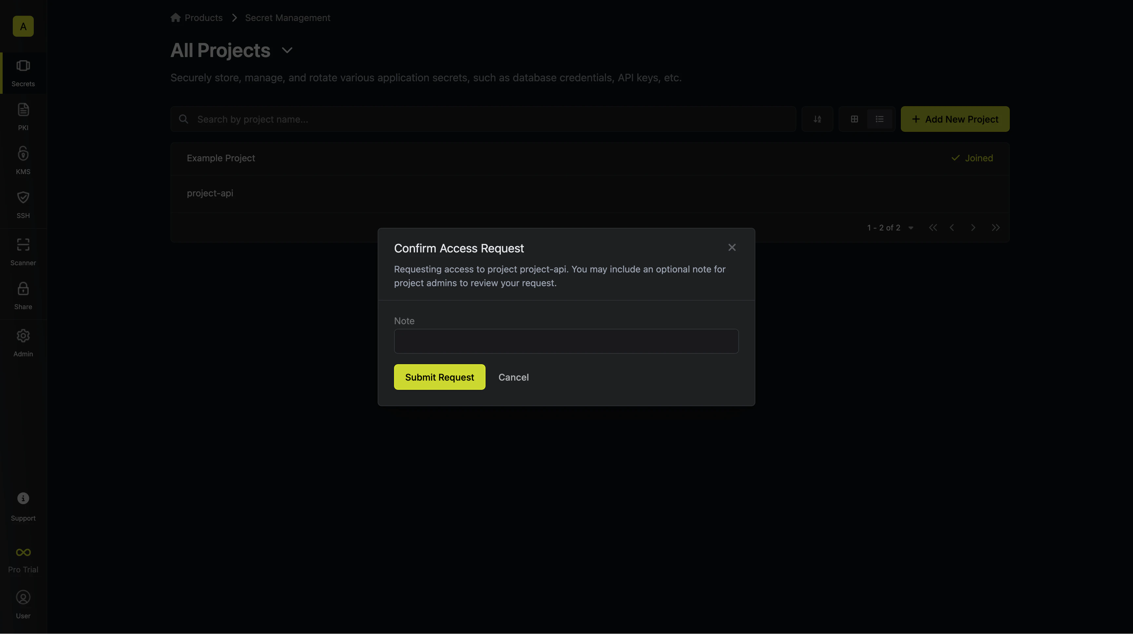The width and height of the screenshot is (1133, 634).
Task: Expand the All Projects dropdown chevron
Action: click(x=287, y=50)
